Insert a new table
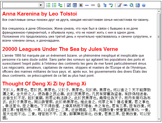162x123 pixels. click(69, 5)
